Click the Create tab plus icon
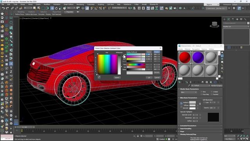 pos(225,19)
